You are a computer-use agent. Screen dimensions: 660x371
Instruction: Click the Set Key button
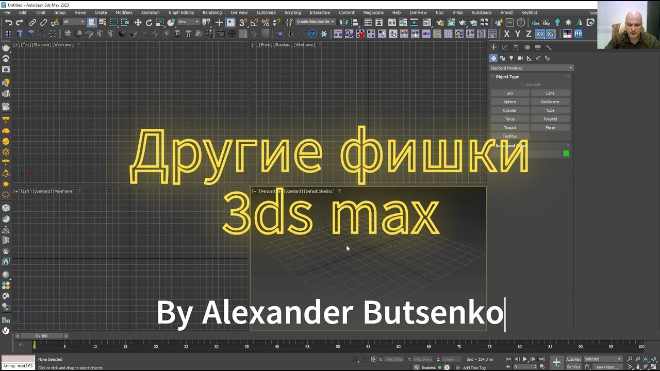[573, 367]
